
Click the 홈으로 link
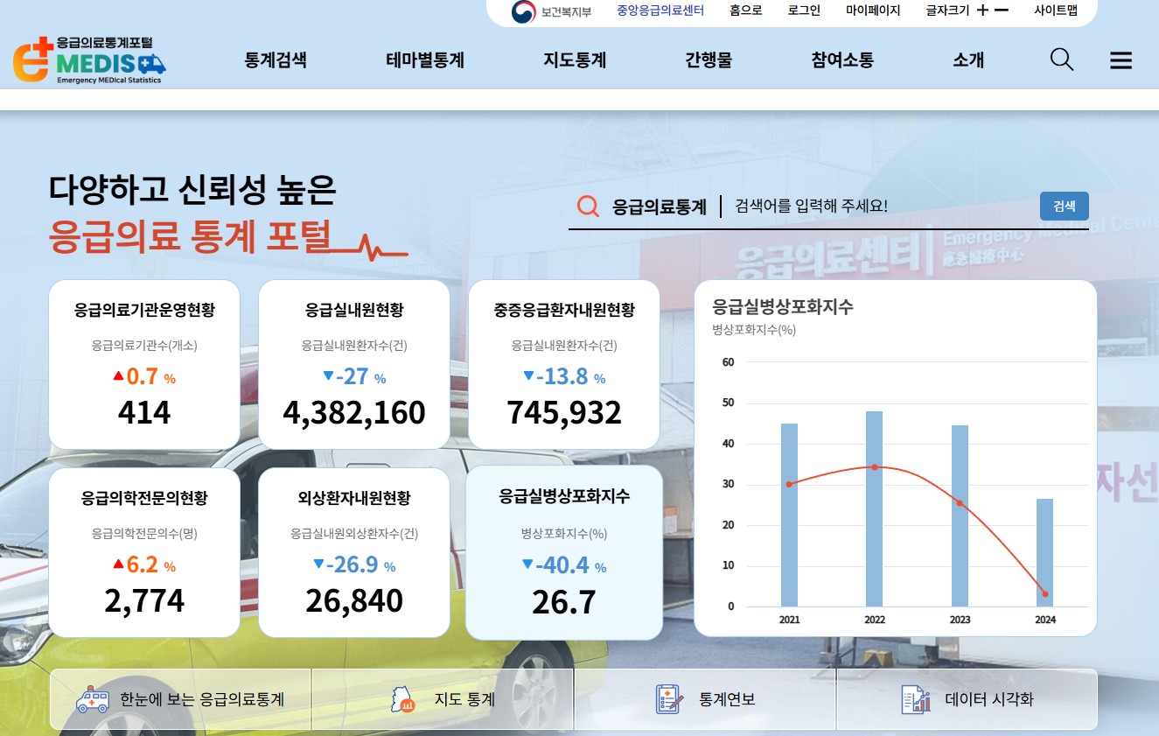pos(746,11)
